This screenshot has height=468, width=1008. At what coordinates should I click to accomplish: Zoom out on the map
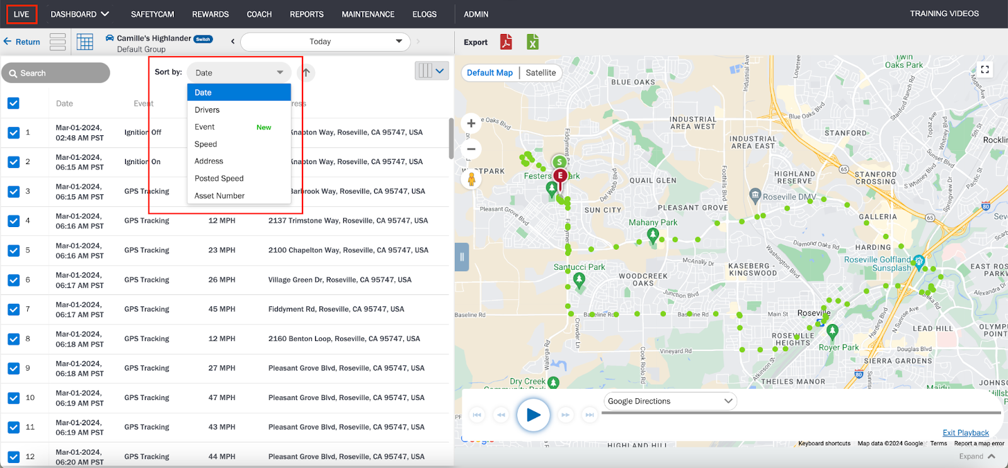(x=471, y=149)
